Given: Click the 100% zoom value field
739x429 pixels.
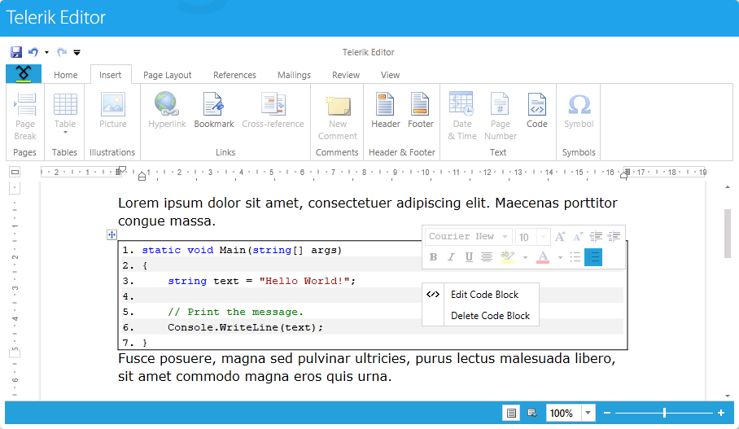Looking at the screenshot, I should click(563, 413).
